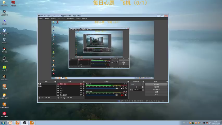Viewport: 222px width, 125px height.
Task: Toggle visibility of the 'LoL' source
Action: (81, 88)
